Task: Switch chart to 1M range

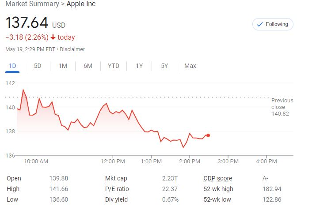Action: coord(63,66)
